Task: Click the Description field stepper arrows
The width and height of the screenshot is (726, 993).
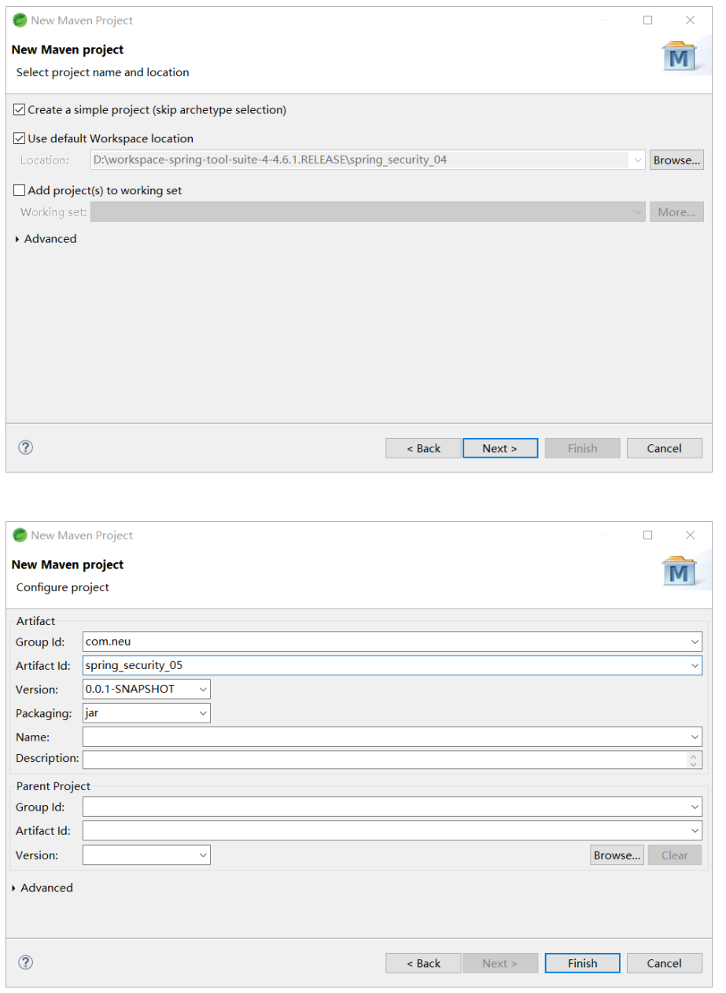Action: 693,759
